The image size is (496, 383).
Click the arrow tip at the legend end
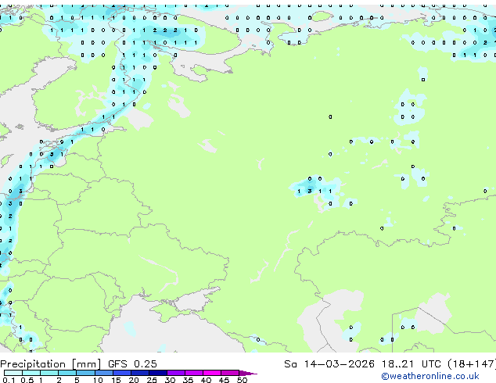[x=248, y=373]
